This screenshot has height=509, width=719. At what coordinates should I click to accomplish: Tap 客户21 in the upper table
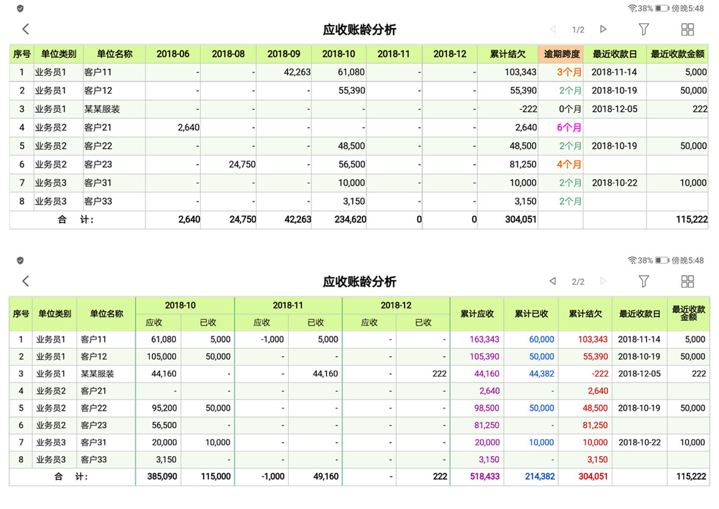point(97,127)
